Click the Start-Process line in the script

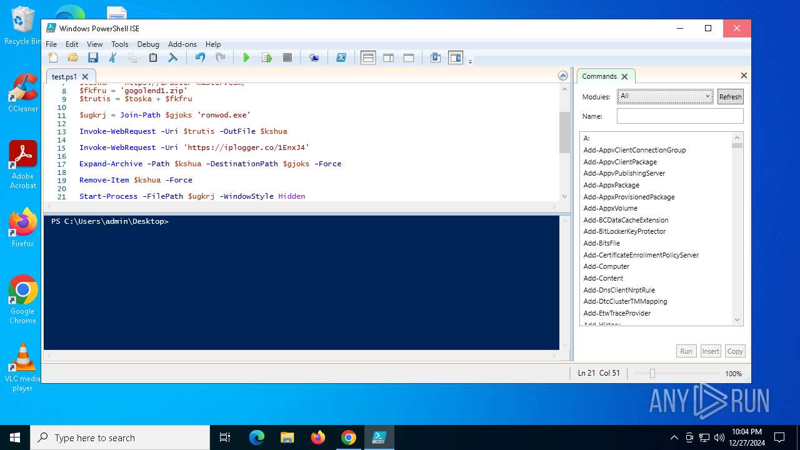click(x=192, y=196)
